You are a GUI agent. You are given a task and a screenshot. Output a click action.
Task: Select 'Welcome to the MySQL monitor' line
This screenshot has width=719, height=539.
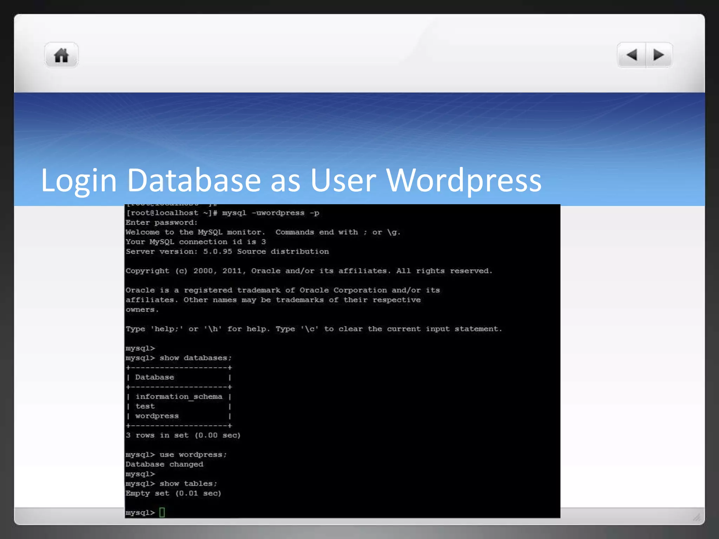click(263, 232)
